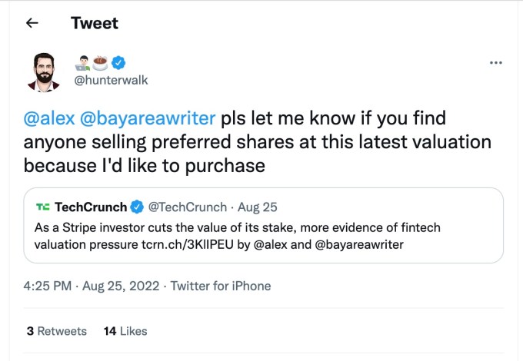This screenshot has width=523, height=361.
Task: Click the back arrow icon
Action: point(32,23)
